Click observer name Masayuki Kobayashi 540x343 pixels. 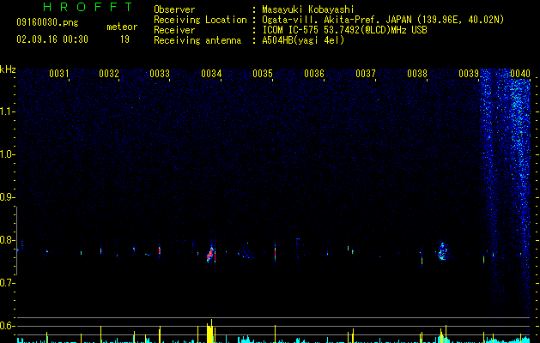tap(308, 9)
